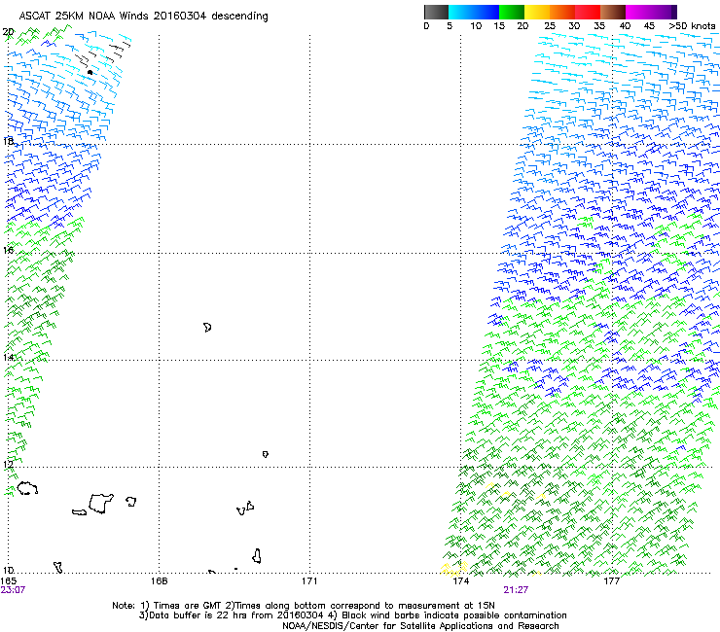Click the gray 0–5 knots color segment
Viewport: 720px width, 632px height.
pos(436,12)
